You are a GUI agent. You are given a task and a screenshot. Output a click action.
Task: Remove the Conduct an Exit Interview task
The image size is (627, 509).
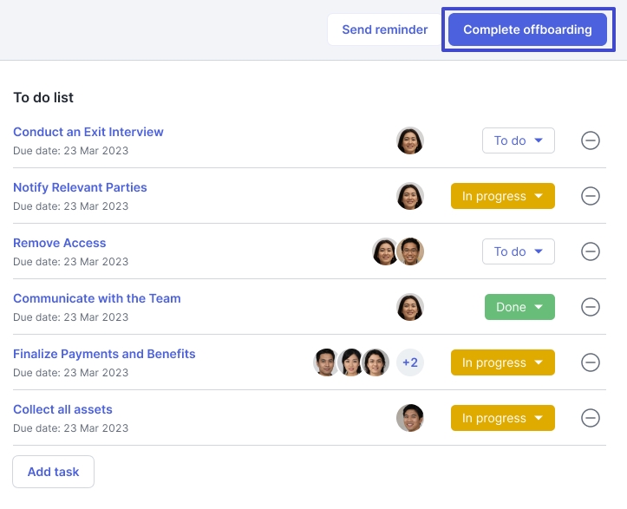(591, 140)
